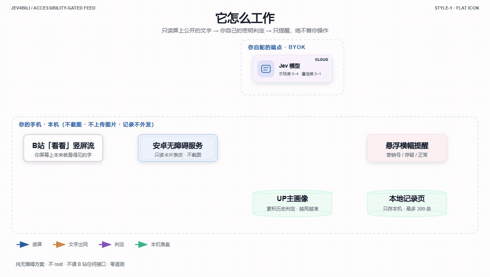The height and width of the screenshot is (277, 490).
Task: Click the text 只读卡片表皮 · 不截图
Action: (x=178, y=155)
